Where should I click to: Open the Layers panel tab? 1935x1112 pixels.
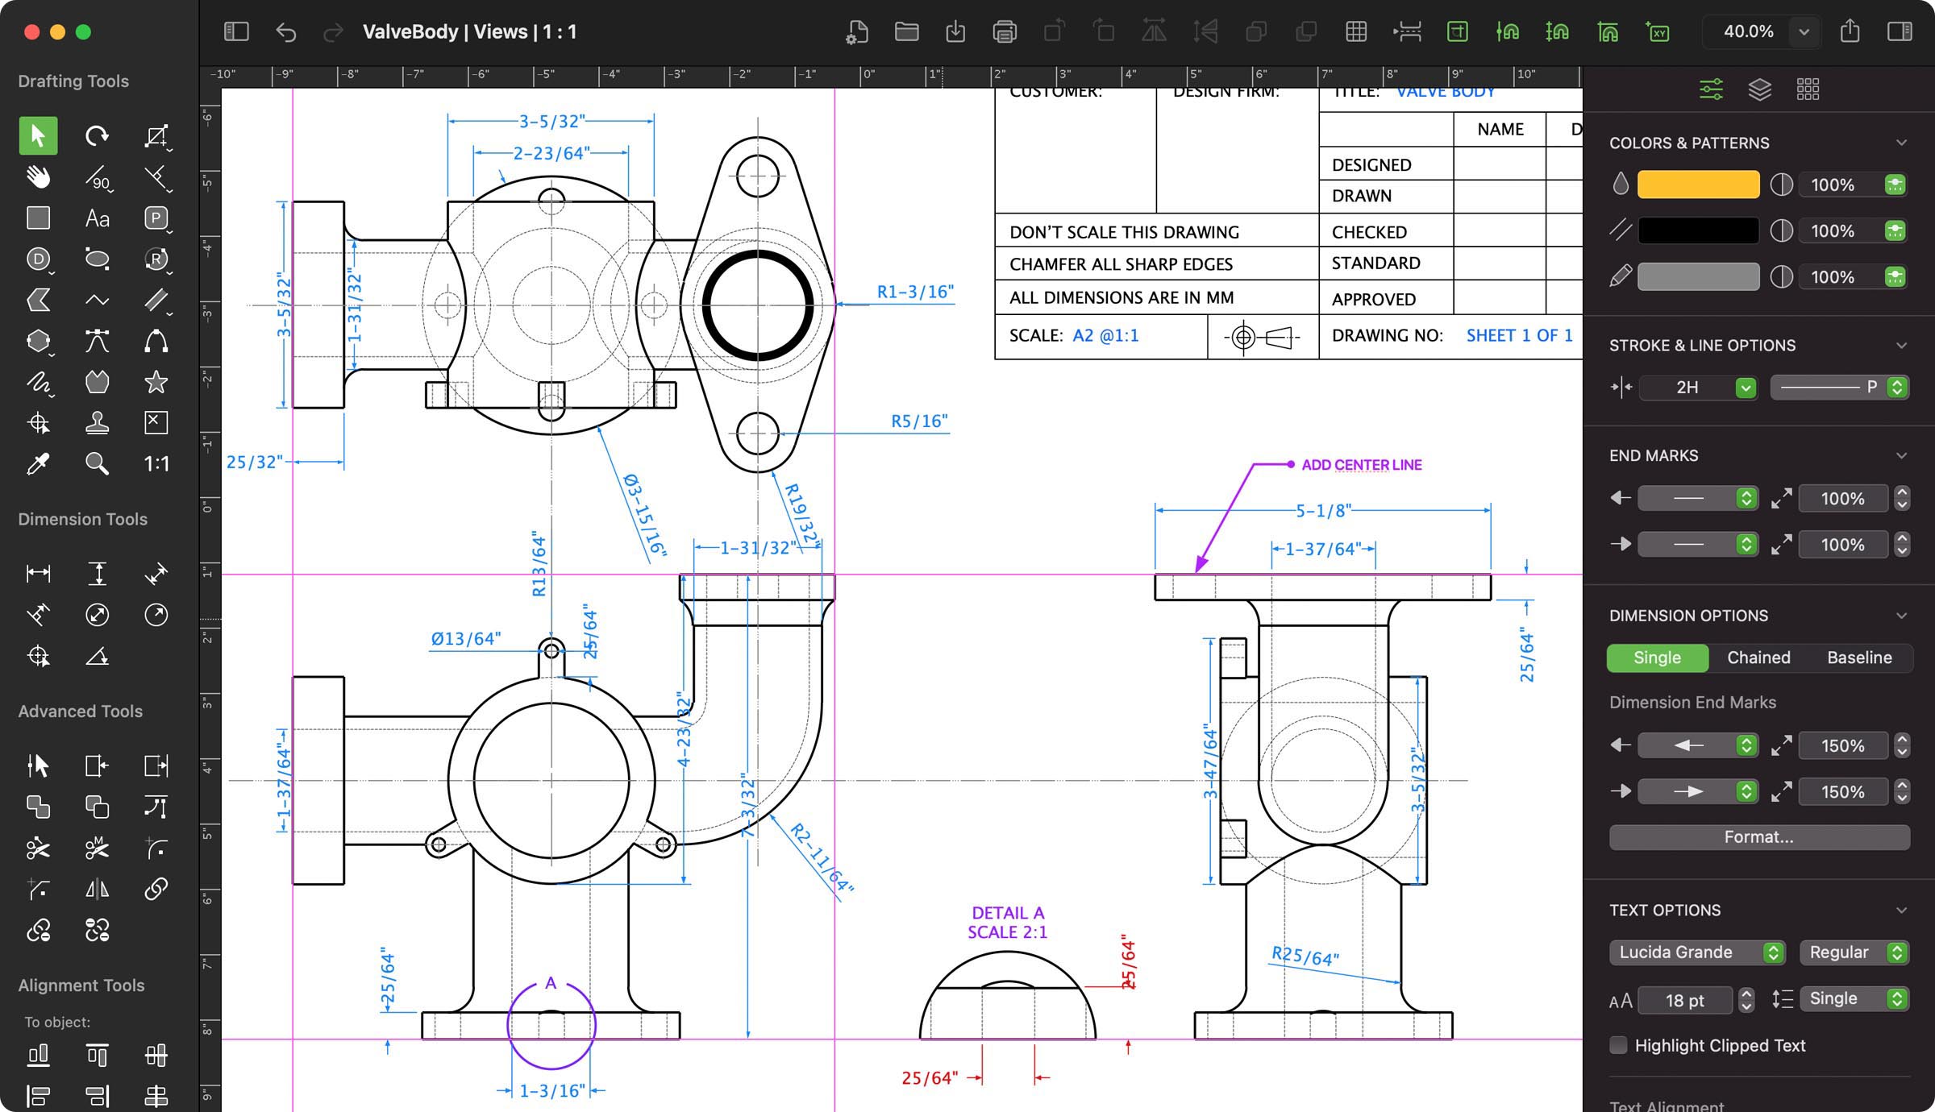[1759, 89]
